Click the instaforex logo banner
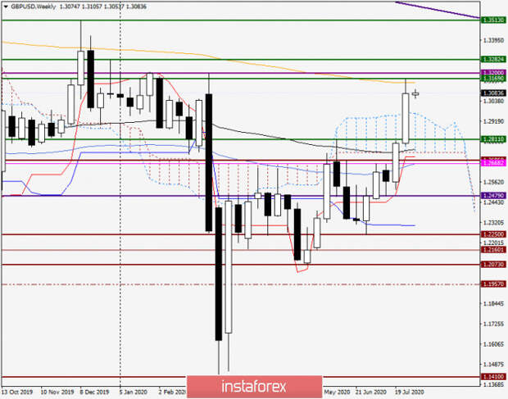The height and width of the screenshot is (399, 508). pos(254,387)
